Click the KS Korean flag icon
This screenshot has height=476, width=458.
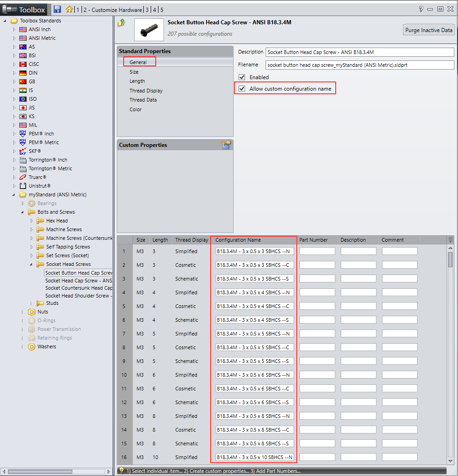23,117
